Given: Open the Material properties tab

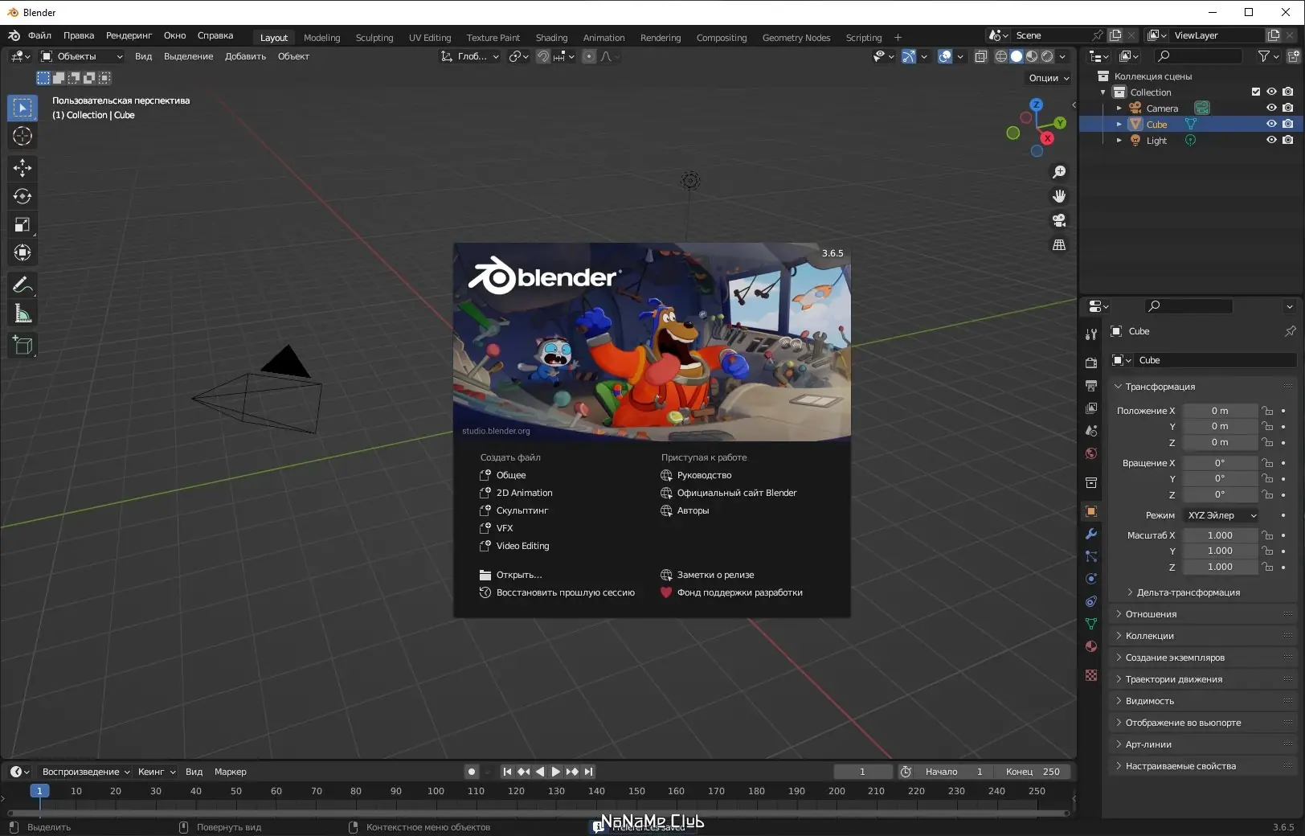Looking at the screenshot, I should 1091,646.
